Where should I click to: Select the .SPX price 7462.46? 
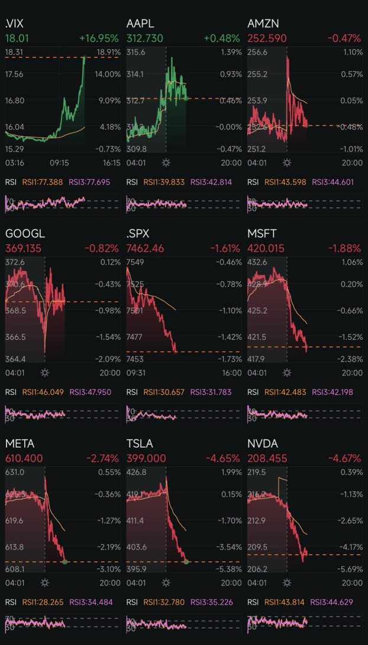(x=145, y=248)
